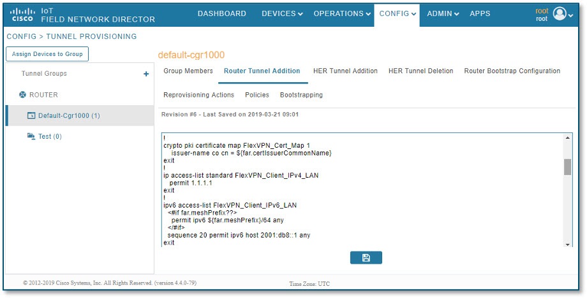Click 'ip access-list standard FlexVPN_Client_IPv4_LAN' line
The width and height of the screenshot is (587, 298).
tap(241, 176)
